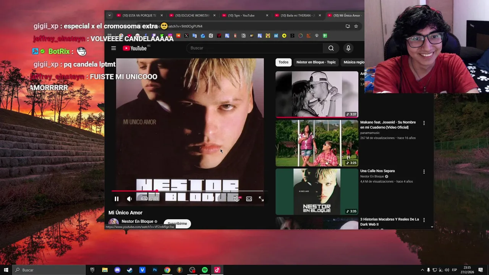The height and width of the screenshot is (275, 489).
Task: Close the Tqm - YouTube tab
Action: (x=267, y=15)
